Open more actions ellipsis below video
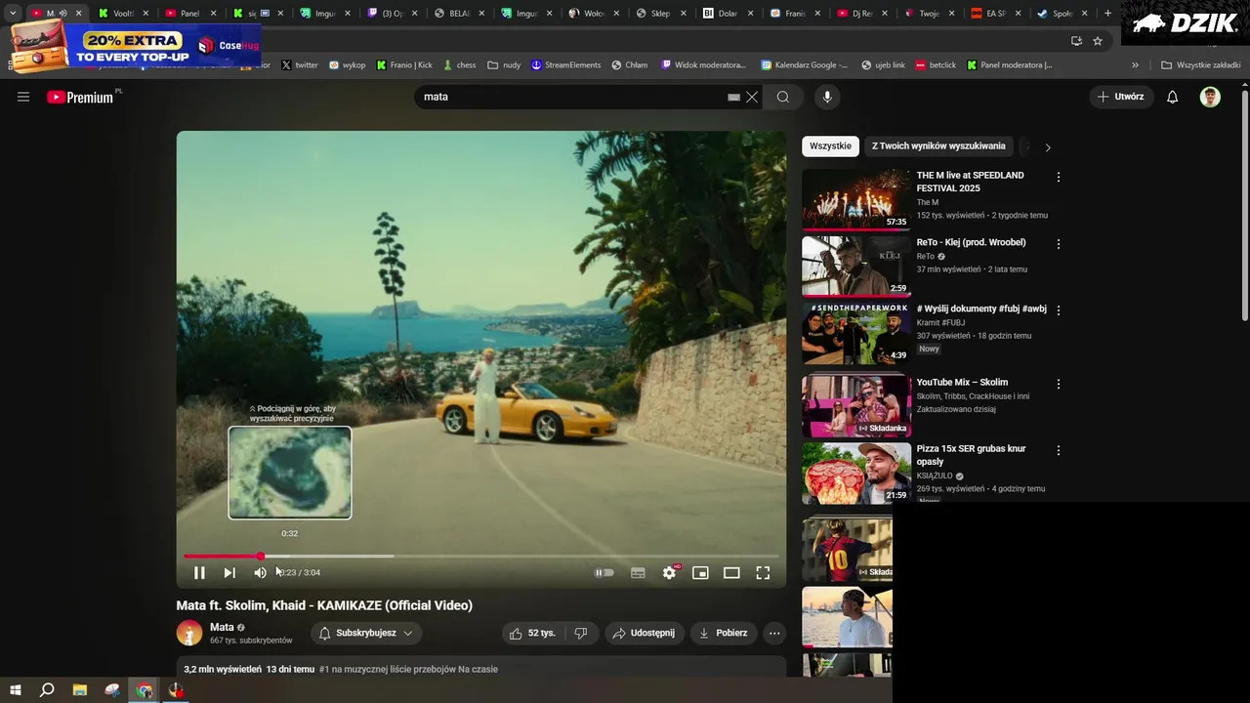1250x703 pixels. point(774,633)
